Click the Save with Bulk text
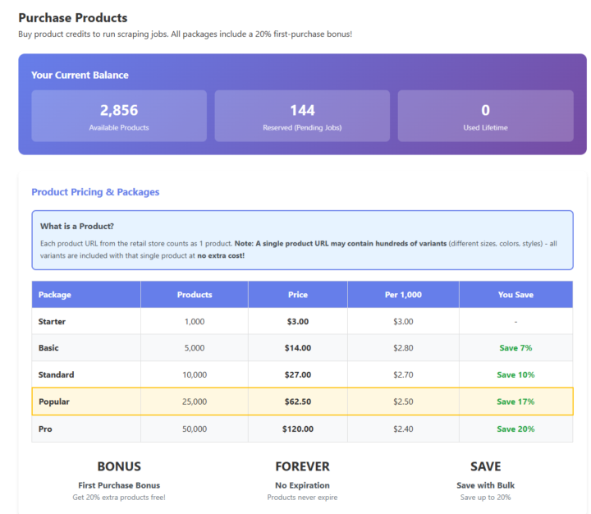 (x=485, y=485)
